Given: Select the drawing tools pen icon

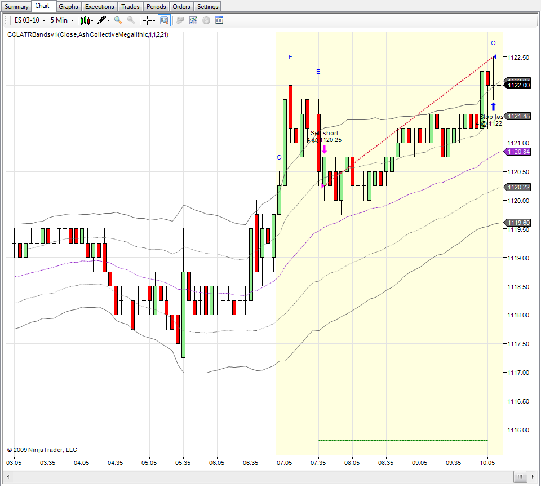Looking at the screenshot, I should 101,20.
